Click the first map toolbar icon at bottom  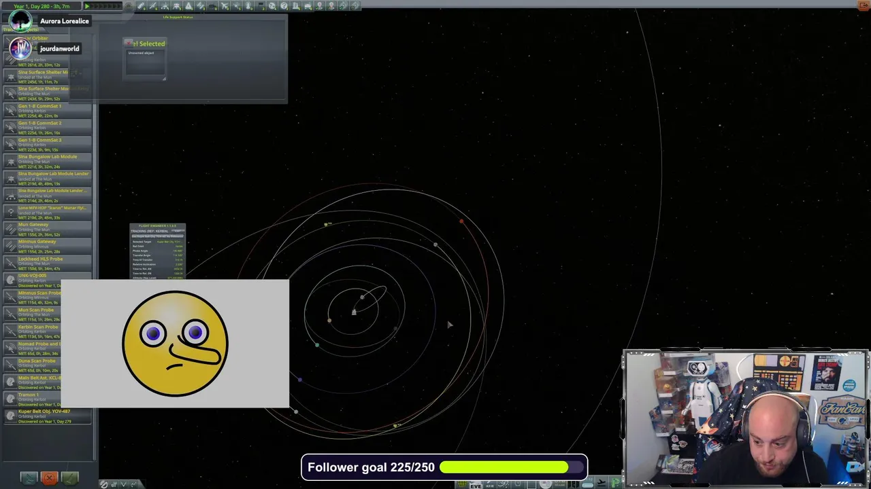tap(103, 484)
